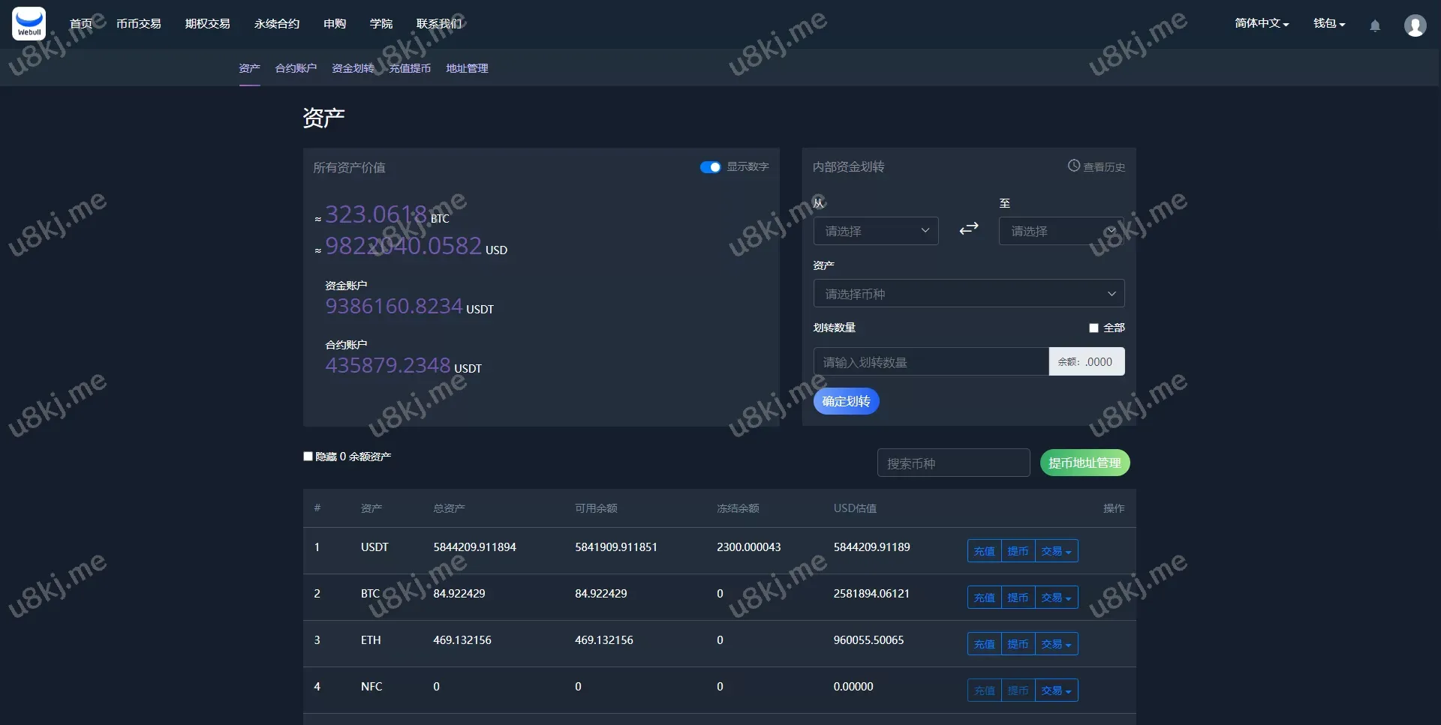This screenshot has width=1441, height=725.
Task: Switch to the contract account tab
Action: [x=296, y=68]
